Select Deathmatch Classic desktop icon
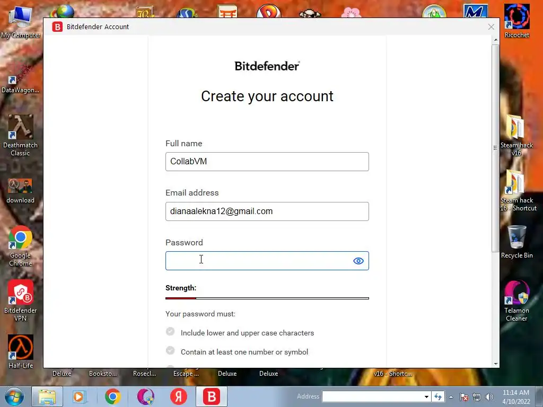The height and width of the screenshot is (407, 543). pos(21,136)
